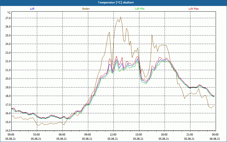Click the 03:00 time axis label
This screenshot has height=142, width=227.
(37, 135)
